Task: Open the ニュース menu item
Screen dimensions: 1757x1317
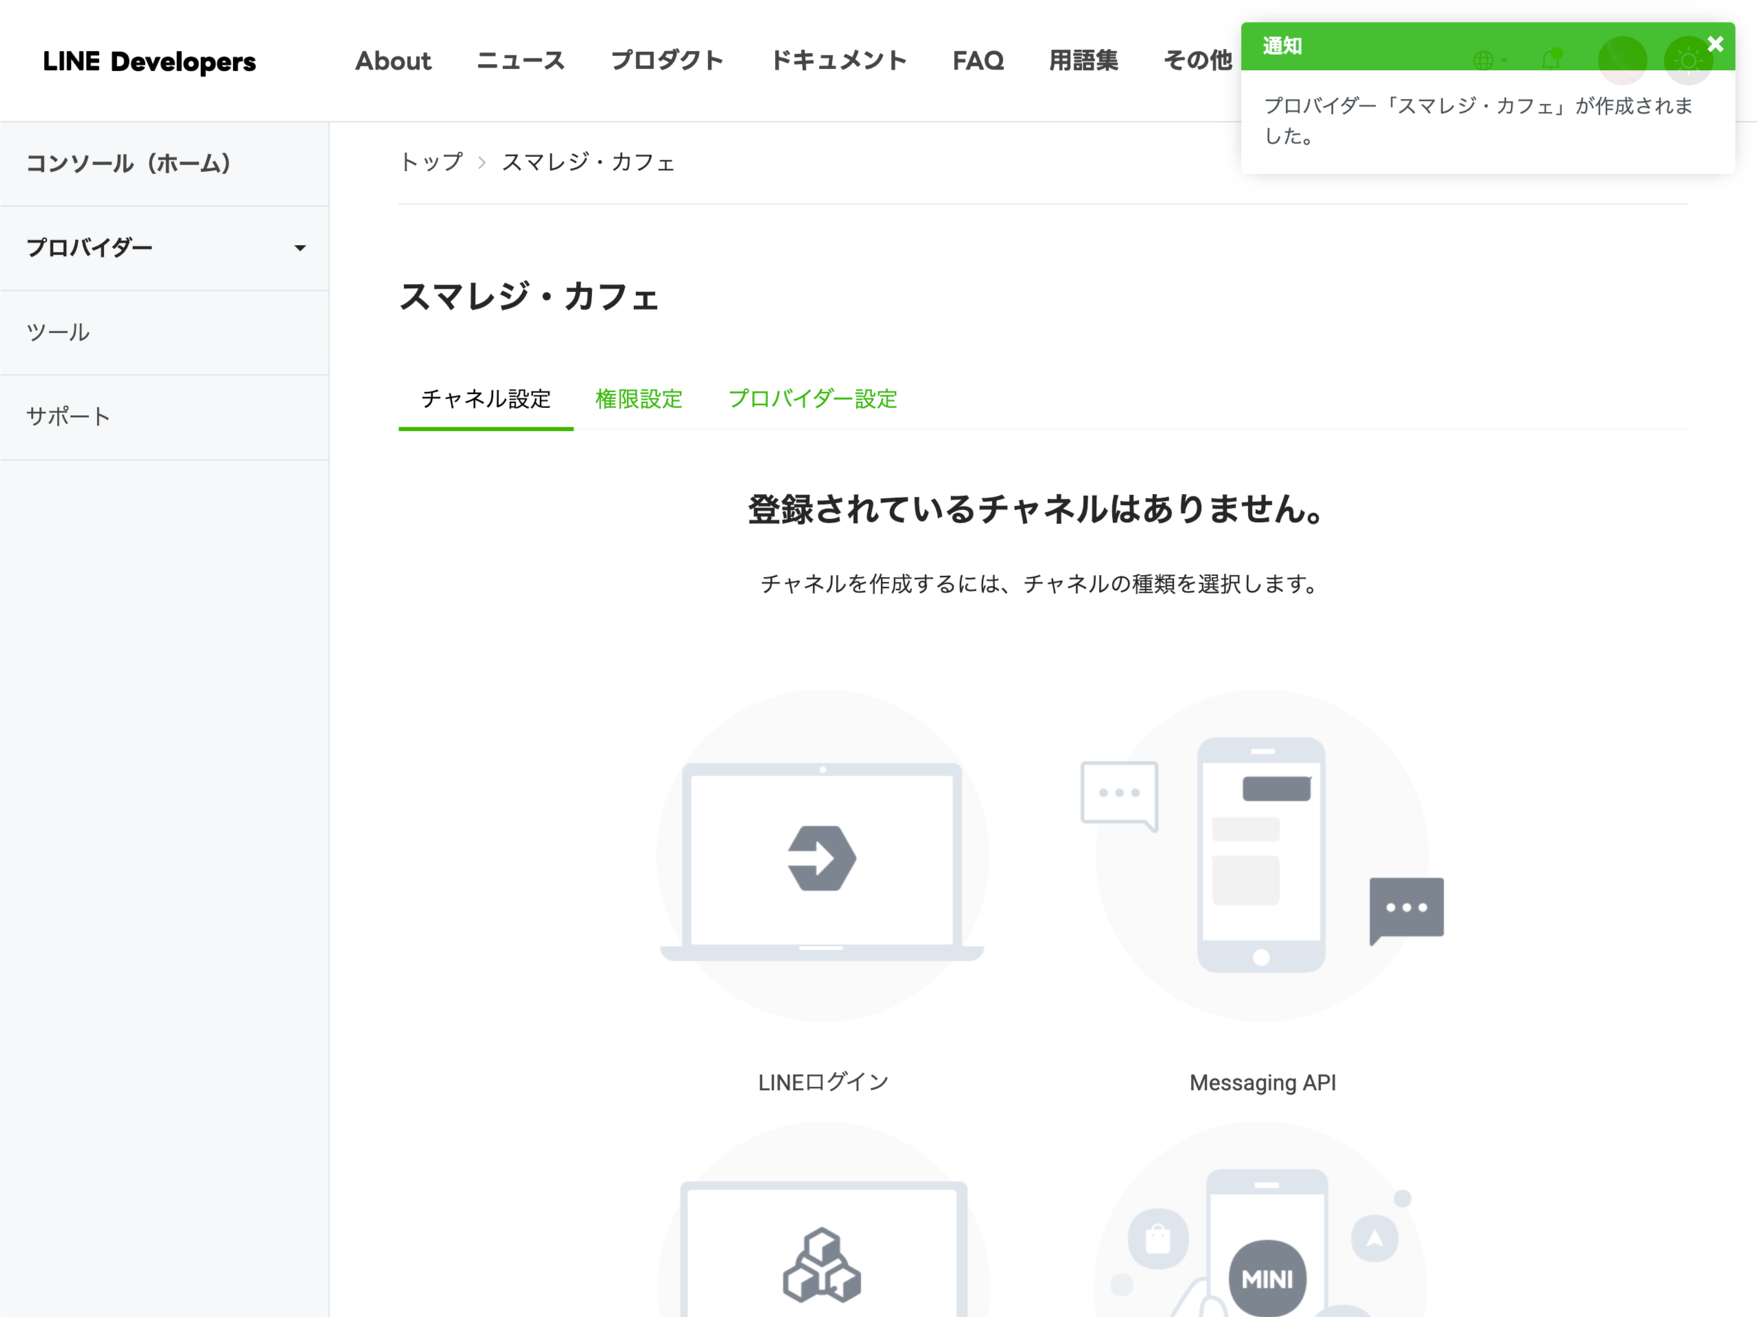Action: (x=521, y=61)
